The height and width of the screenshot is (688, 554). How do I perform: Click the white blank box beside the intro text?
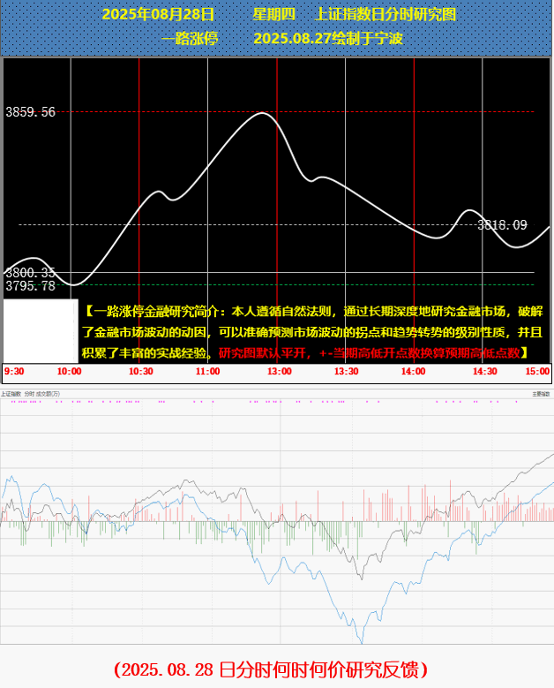(x=41, y=331)
